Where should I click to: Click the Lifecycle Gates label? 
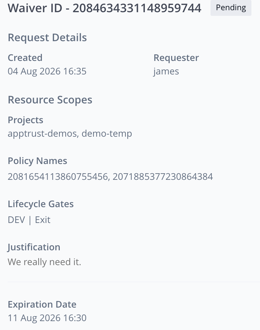41,204
